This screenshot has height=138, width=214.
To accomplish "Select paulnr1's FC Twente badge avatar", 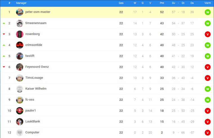I will (19, 111).
